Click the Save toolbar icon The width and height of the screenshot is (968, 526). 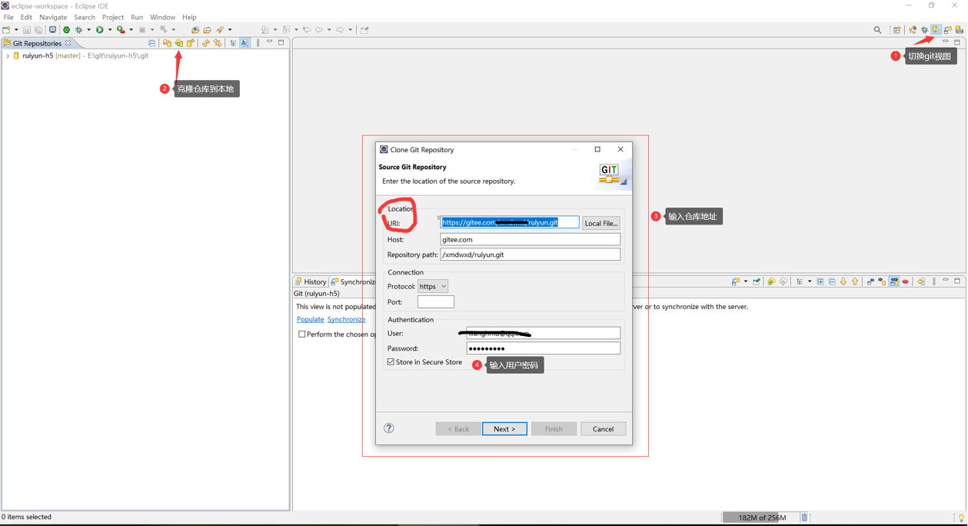point(27,30)
